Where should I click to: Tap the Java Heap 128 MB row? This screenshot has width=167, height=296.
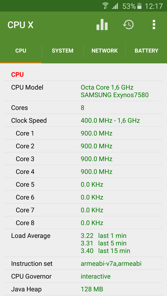pyautogui.click(x=83, y=289)
